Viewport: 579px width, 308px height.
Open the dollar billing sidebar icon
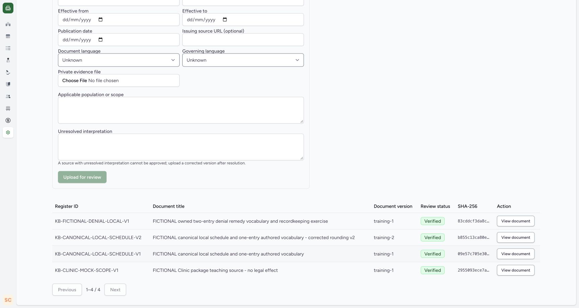pos(8,120)
